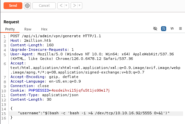This screenshot has height=124, width=185.
Task: Click the red PHPSESSID cookie value
Action: pyautogui.click(x=80, y=90)
